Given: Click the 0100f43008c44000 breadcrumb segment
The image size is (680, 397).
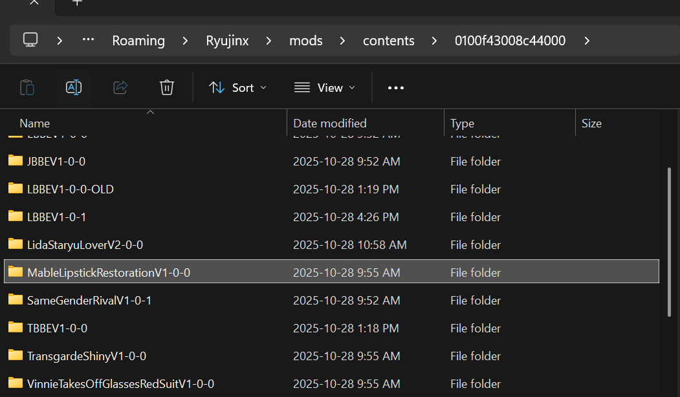Looking at the screenshot, I should point(510,41).
